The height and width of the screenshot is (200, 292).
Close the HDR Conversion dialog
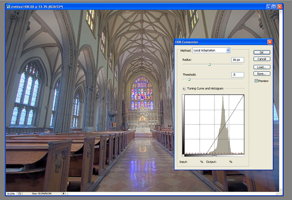pyautogui.click(x=270, y=42)
